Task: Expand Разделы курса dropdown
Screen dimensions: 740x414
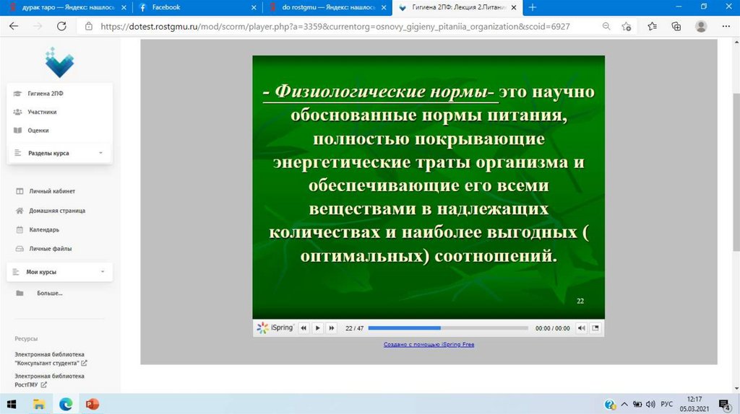Action: pos(59,153)
